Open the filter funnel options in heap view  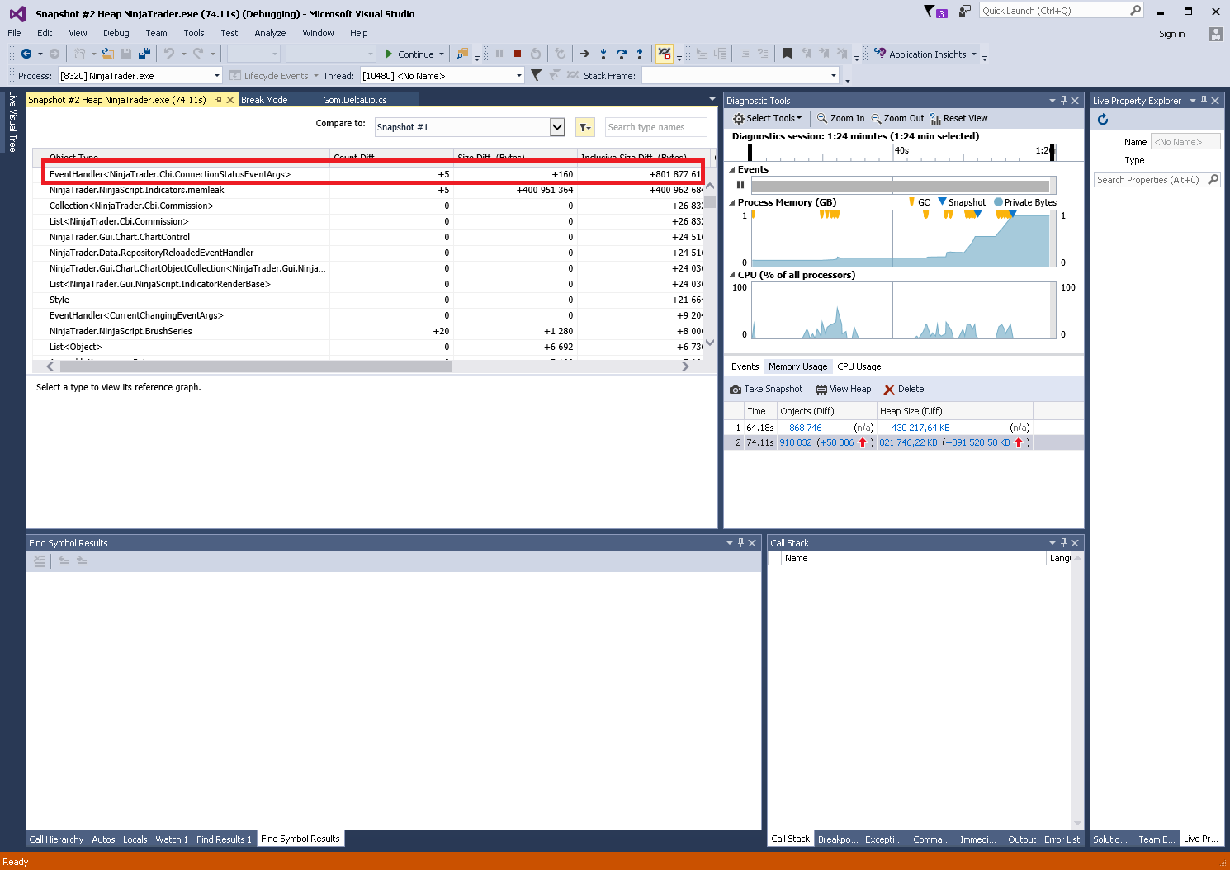coord(584,127)
